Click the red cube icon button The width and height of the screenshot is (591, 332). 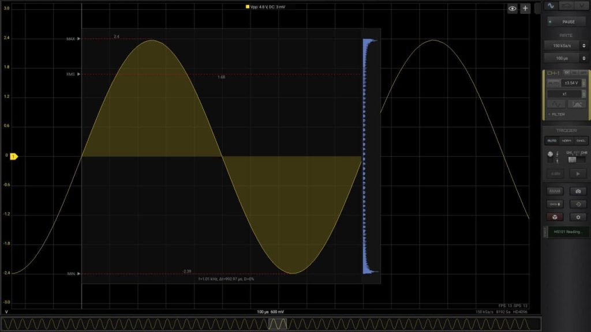coord(555,217)
